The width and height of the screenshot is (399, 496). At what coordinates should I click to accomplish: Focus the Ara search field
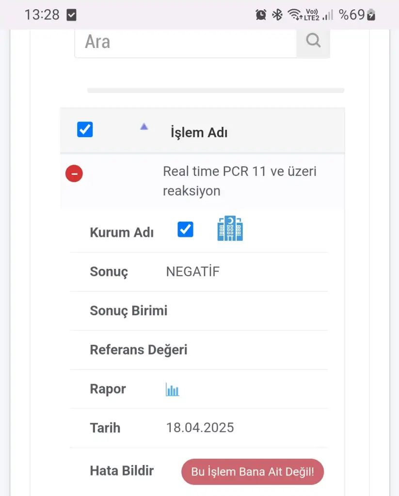185,42
